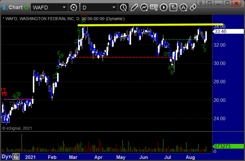Image resolution: width=245 pixels, height=161 pixels.
Task: Select the yellow resistance trend line
Action: [x=150, y=25]
